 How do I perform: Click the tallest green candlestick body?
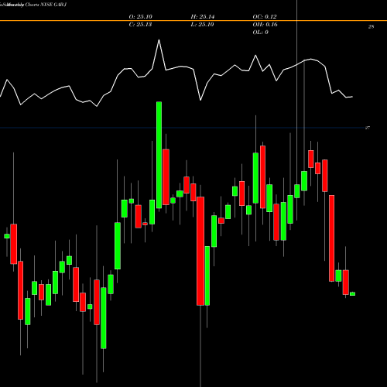point(159,155)
